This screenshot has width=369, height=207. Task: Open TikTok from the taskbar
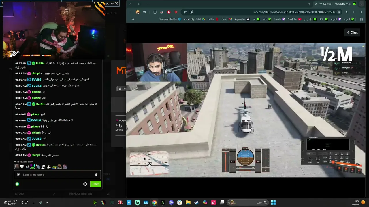pyautogui.click(x=213, y=202)
